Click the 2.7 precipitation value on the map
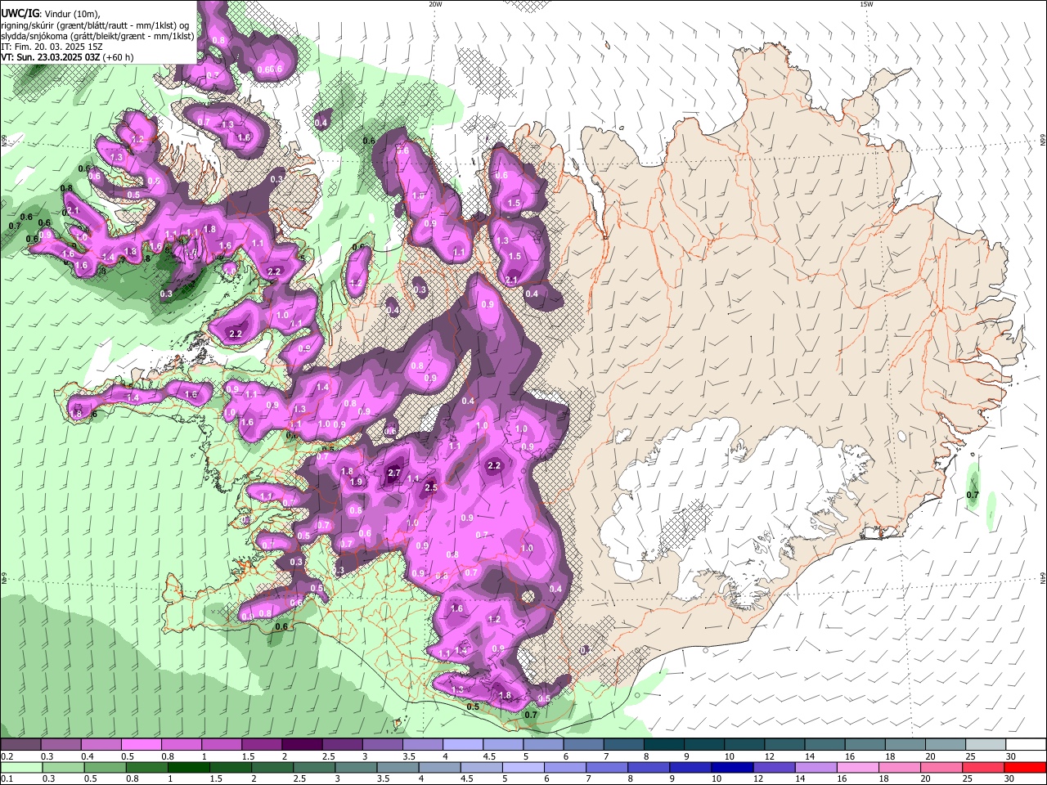The width and height of the screenshot is (1047, 785). tap(394, 473)
